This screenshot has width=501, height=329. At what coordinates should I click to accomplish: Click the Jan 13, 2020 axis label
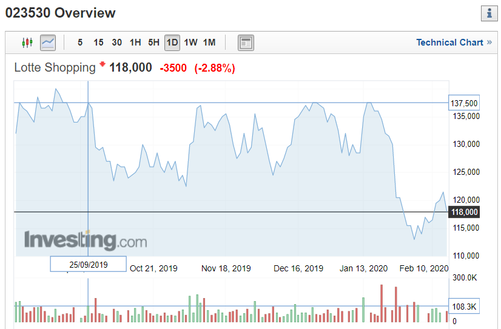[363, 268]
